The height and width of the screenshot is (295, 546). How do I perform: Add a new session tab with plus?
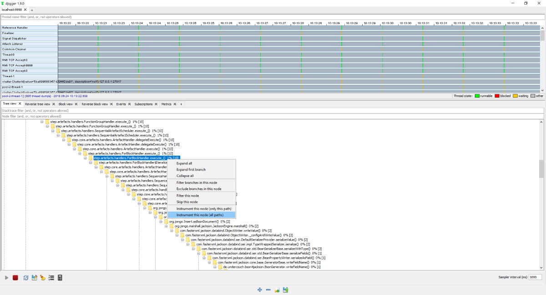pos(32,10)
